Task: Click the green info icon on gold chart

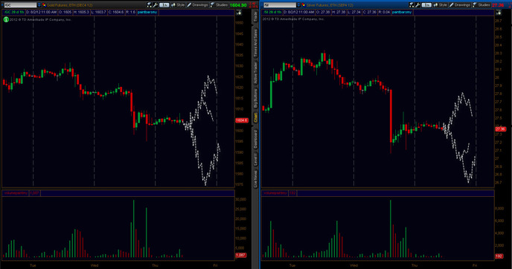Action: click(x=6, y=19)
